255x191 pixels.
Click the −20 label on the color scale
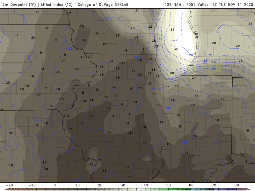point(9,185)
